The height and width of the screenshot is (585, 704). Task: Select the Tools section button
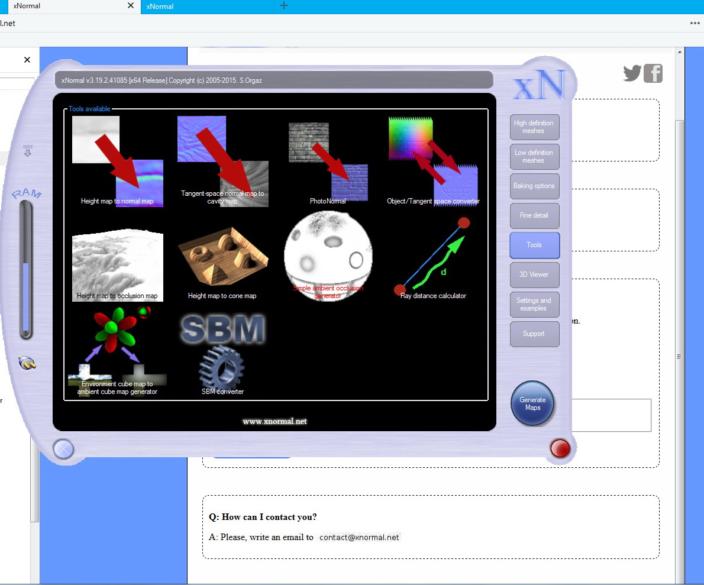534,245
